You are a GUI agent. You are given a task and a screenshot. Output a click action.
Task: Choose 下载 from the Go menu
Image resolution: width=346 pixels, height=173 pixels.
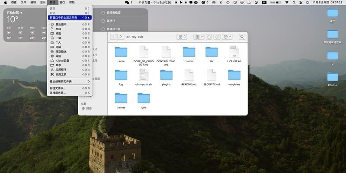(70, 38)
